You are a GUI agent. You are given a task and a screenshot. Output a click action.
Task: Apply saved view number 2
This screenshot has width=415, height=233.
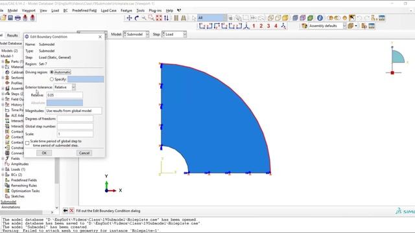pyautogui.click(x=261, y=26)
